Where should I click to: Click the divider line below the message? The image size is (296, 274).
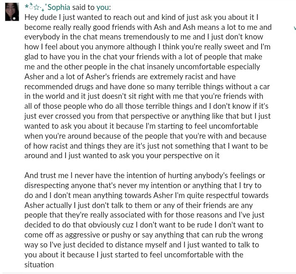148,273
